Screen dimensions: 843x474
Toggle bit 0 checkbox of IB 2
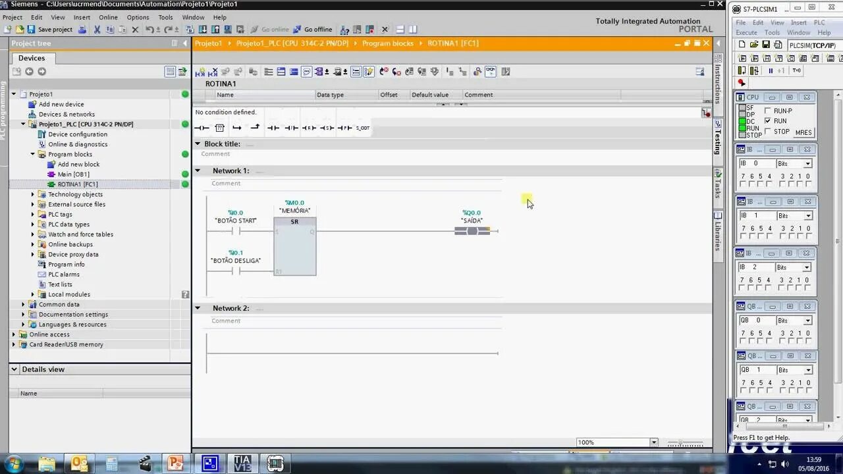pos(808,288)
